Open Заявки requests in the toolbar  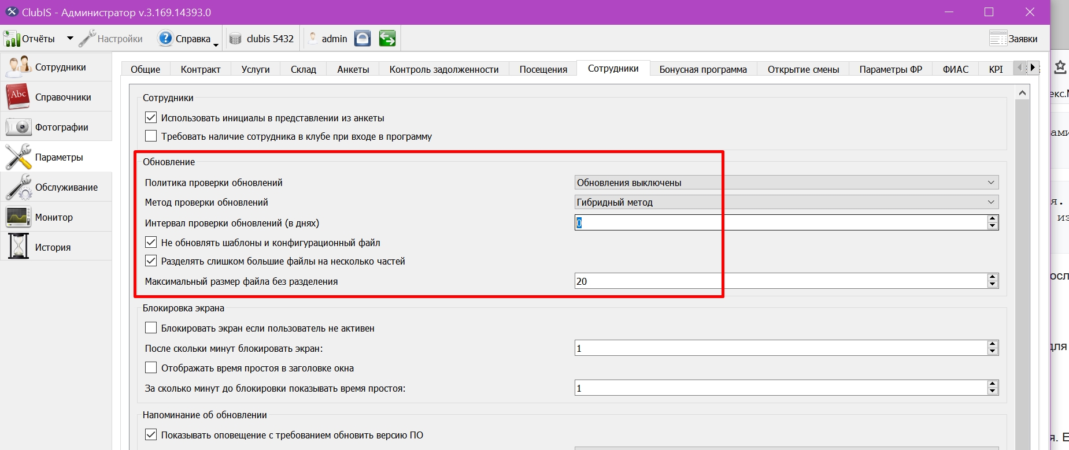tap(1013, 39)
